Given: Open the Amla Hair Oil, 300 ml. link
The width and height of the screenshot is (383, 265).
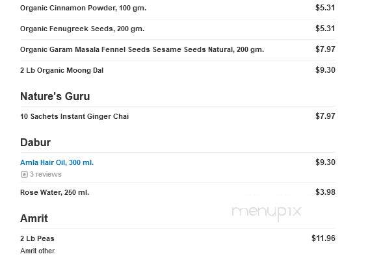Looking at the screenshot, I should click(x=57, y=162).
